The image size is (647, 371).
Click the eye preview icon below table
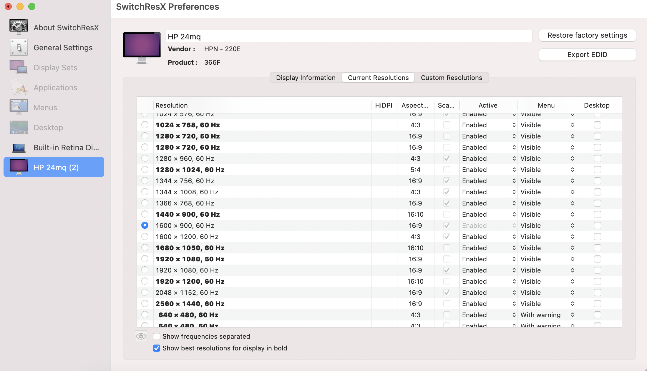click(141, 336)
